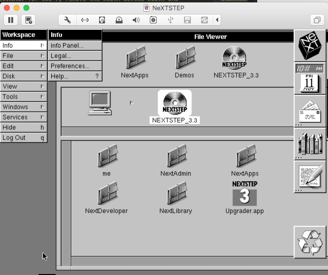Screen dimensions: 328x275
Task: Choose Info Panel... menu item
Action: pos(75,45)
